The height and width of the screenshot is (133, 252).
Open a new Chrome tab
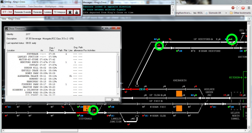183,2
